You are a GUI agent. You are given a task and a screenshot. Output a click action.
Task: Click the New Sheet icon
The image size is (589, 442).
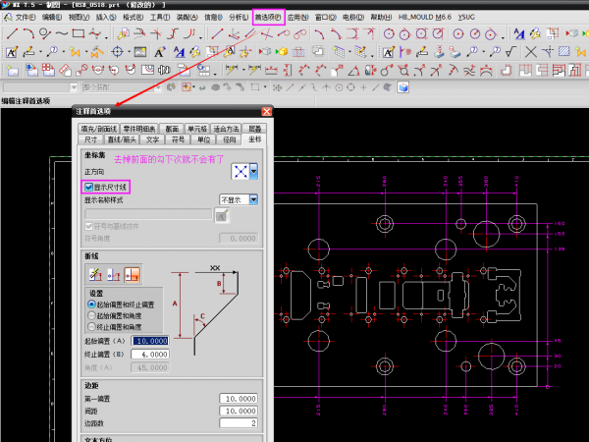tap(13, 71)
